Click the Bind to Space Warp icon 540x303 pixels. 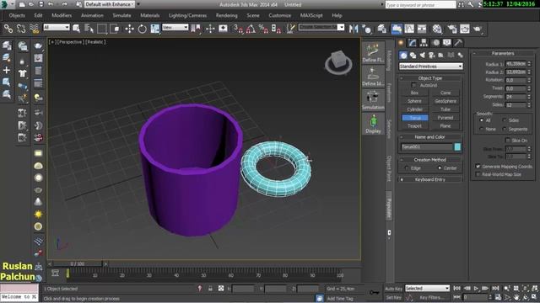click(x=34, y=29)
